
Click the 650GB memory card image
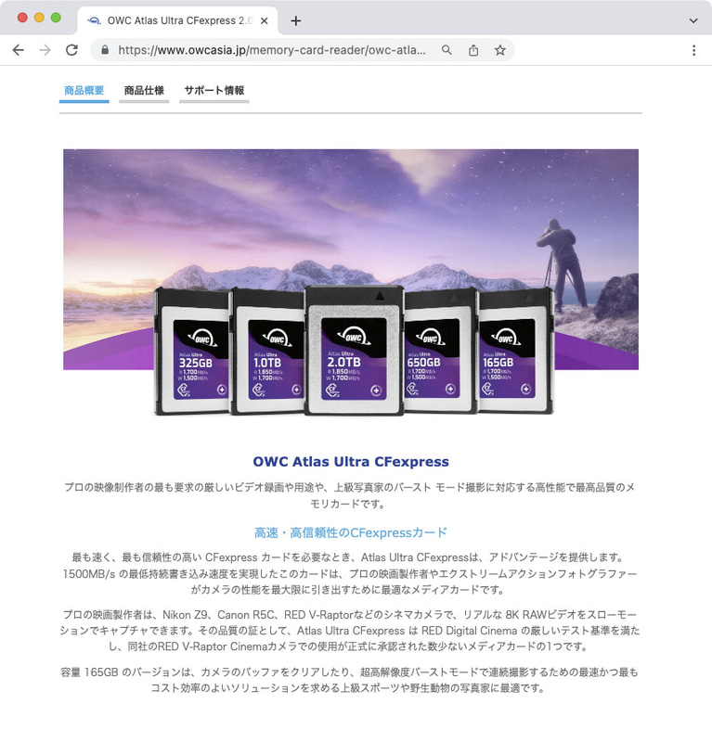[441, 352]
